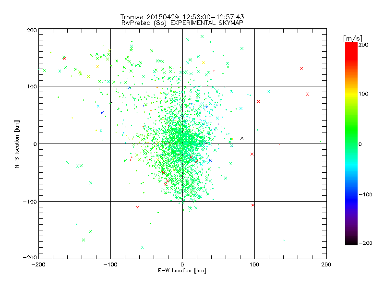Viewport: 384px width, 288px height.
Task: Select the red X marker near E-W 165, N-S 130
Action: 301,69
